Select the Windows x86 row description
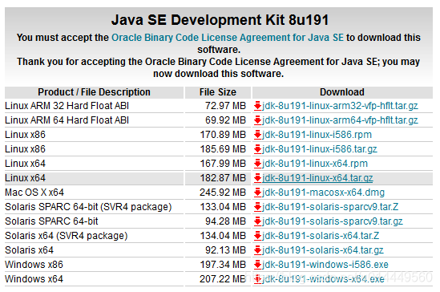The image size is (440, 292). [34, 265]
